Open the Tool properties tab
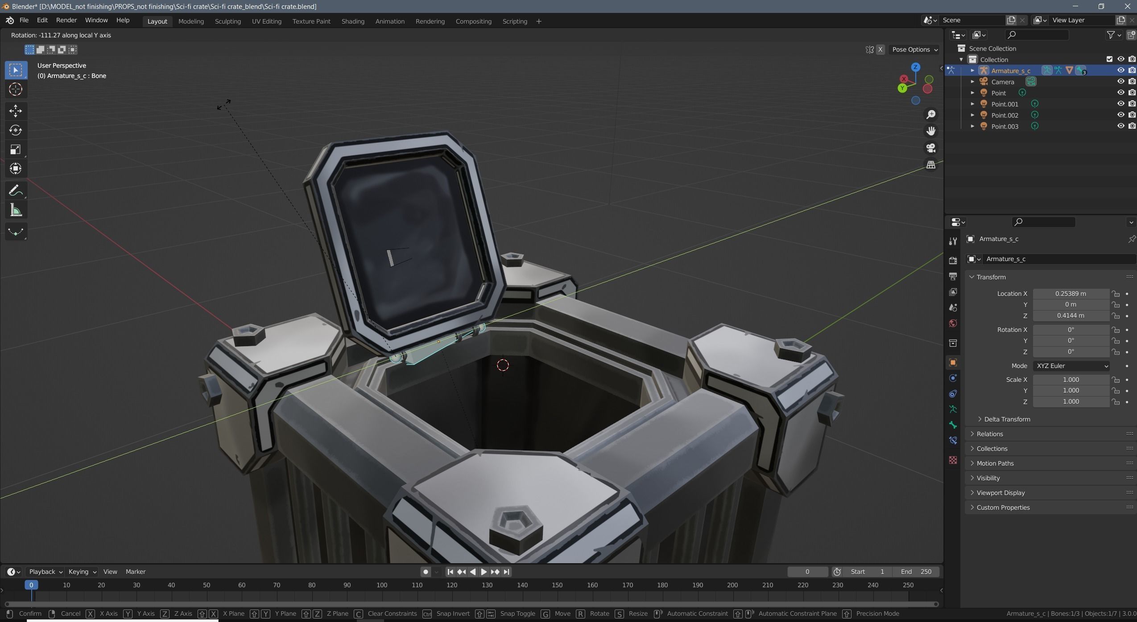The width and height of the screenshot is (1137, 622). [x=953, y=241]
